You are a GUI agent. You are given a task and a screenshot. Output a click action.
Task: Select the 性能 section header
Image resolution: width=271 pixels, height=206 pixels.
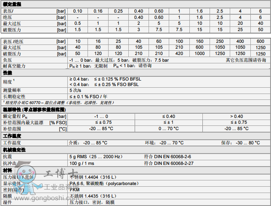[8, 73]
